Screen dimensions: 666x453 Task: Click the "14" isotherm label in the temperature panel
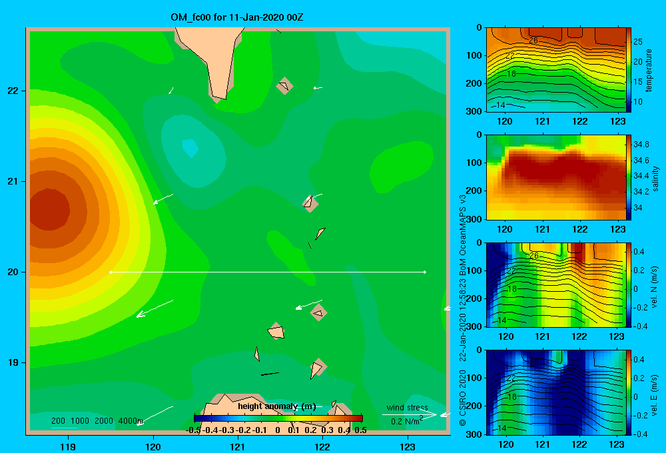pos(500,105)
